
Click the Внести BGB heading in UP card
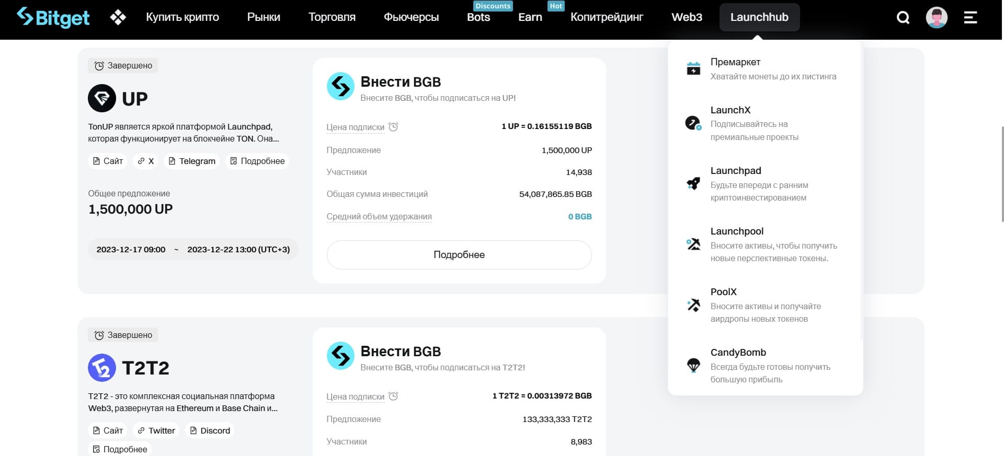tap(401, 82)
